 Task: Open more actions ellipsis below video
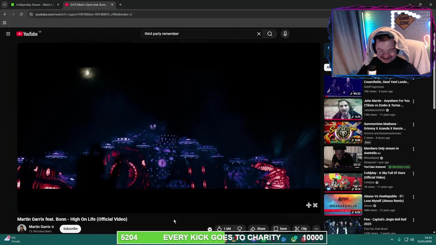(x=316, y=229)
